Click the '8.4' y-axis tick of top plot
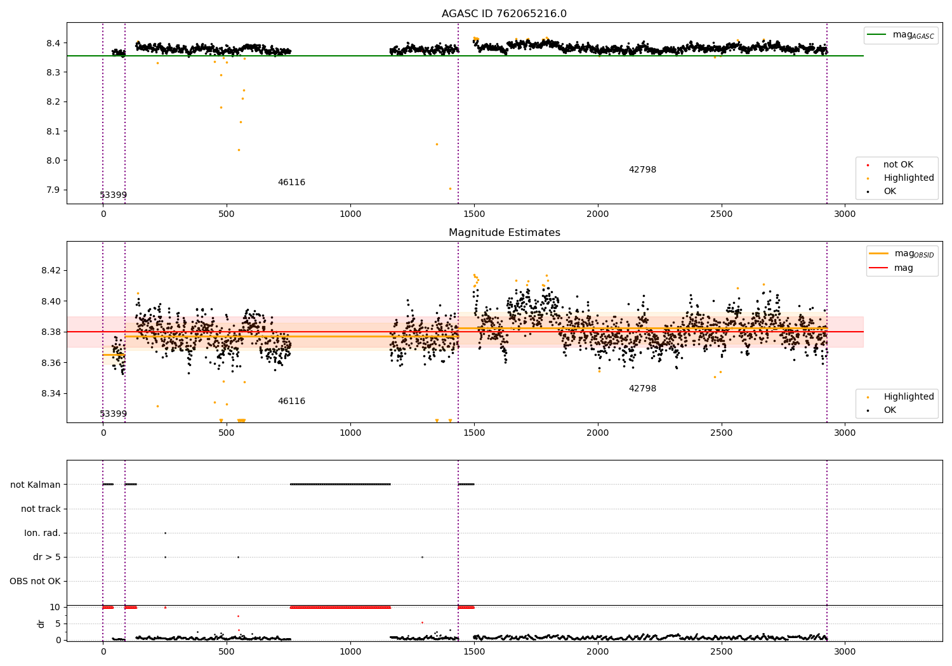 (53, 43)
